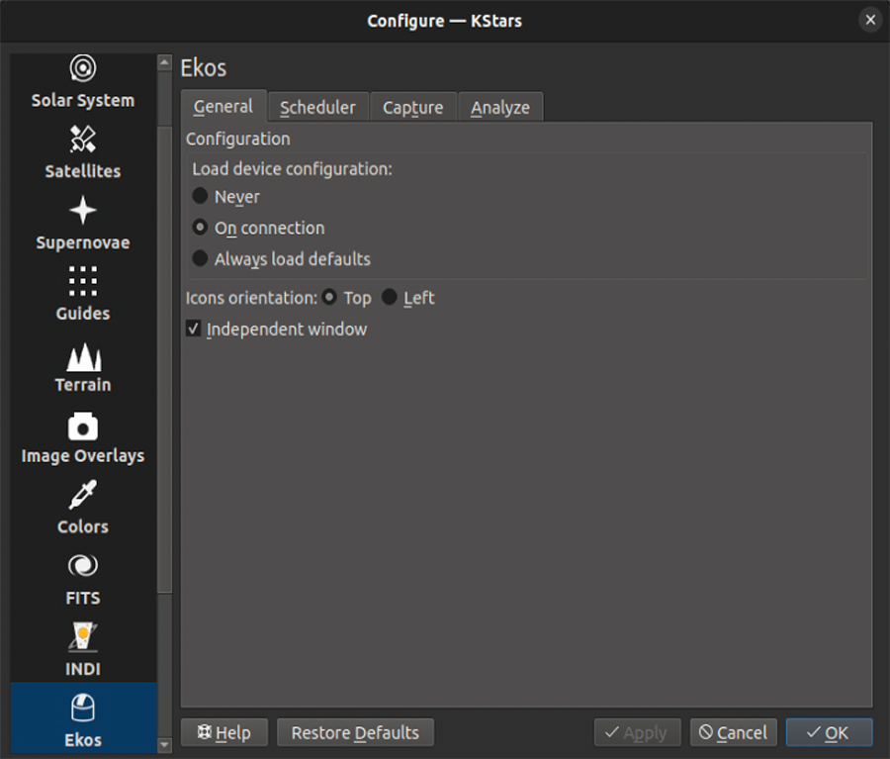Click the Restore Defaults button
Image resolution: width=890 pixels, height=759 pixels.
tap(355, 732)
